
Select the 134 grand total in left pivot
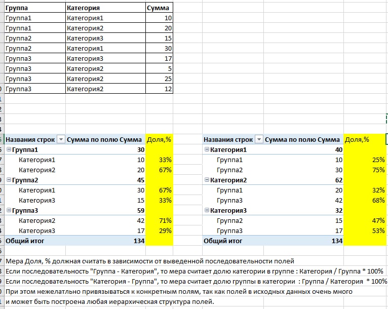point(106,241)
